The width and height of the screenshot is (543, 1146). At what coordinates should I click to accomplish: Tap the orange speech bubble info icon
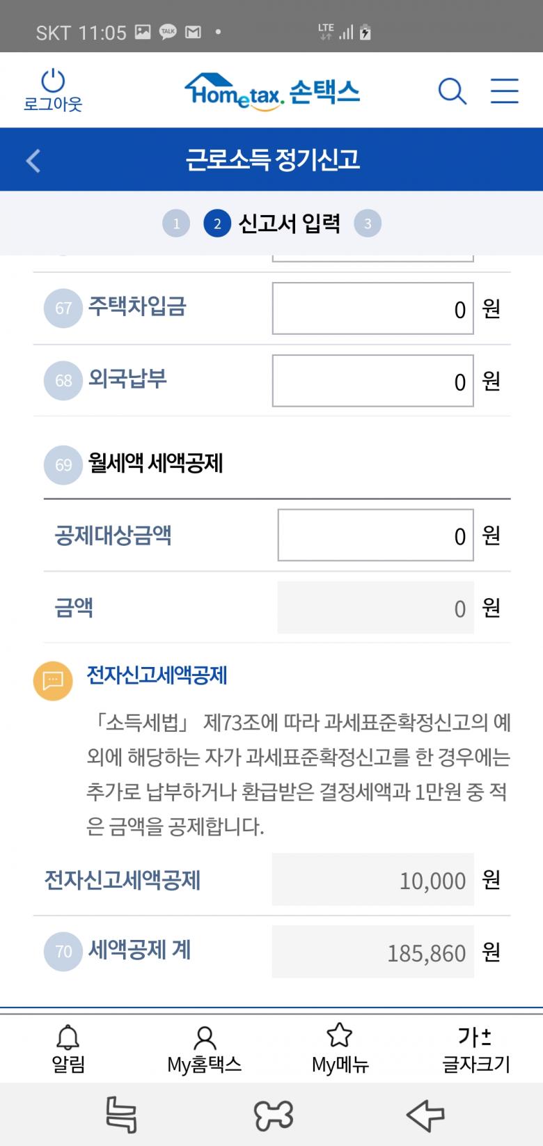pyautogui.click(x=53, y=680)
